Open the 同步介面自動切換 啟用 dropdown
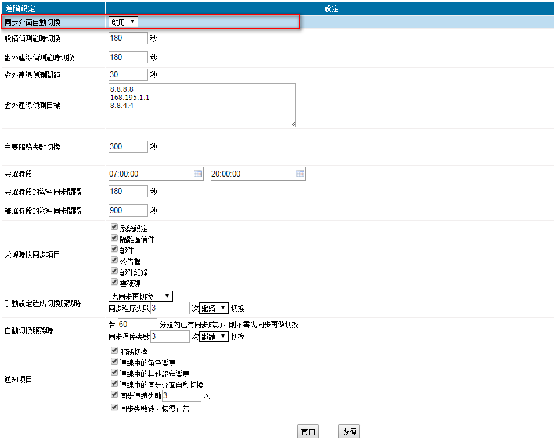This screenshot has width=555, height=443. pyautogui.click(x=123, y=22)
